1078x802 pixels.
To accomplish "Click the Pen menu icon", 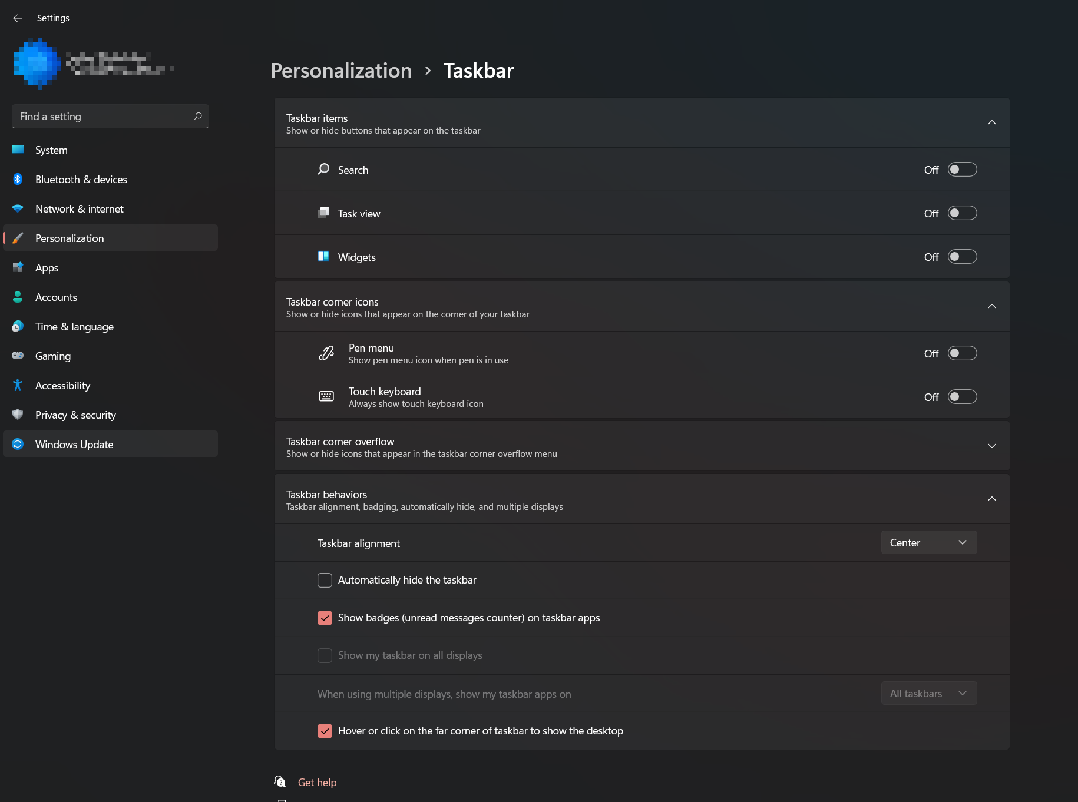I will 326,353.
